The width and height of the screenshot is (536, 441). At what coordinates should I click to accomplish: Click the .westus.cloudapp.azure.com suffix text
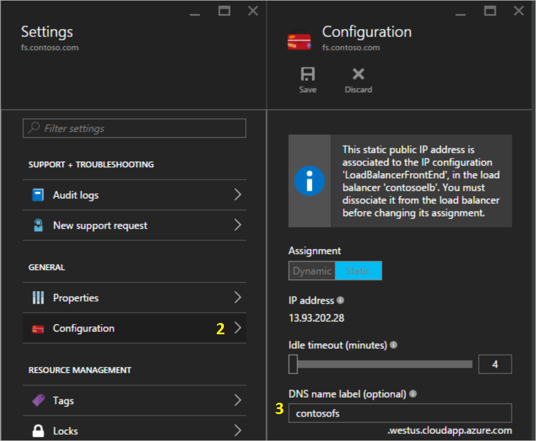(449, 430)
